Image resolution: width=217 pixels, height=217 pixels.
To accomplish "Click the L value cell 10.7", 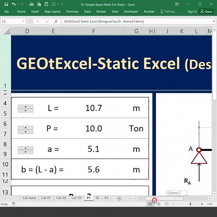I will [x=93, y=108].
